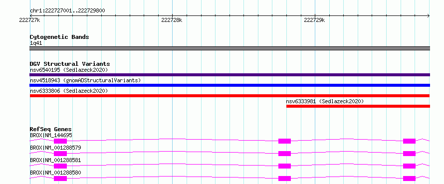This screenshot has height=184, width=444.
Task: Select the last exon of BROX|NM_001288580
Action: pos(409,179)
